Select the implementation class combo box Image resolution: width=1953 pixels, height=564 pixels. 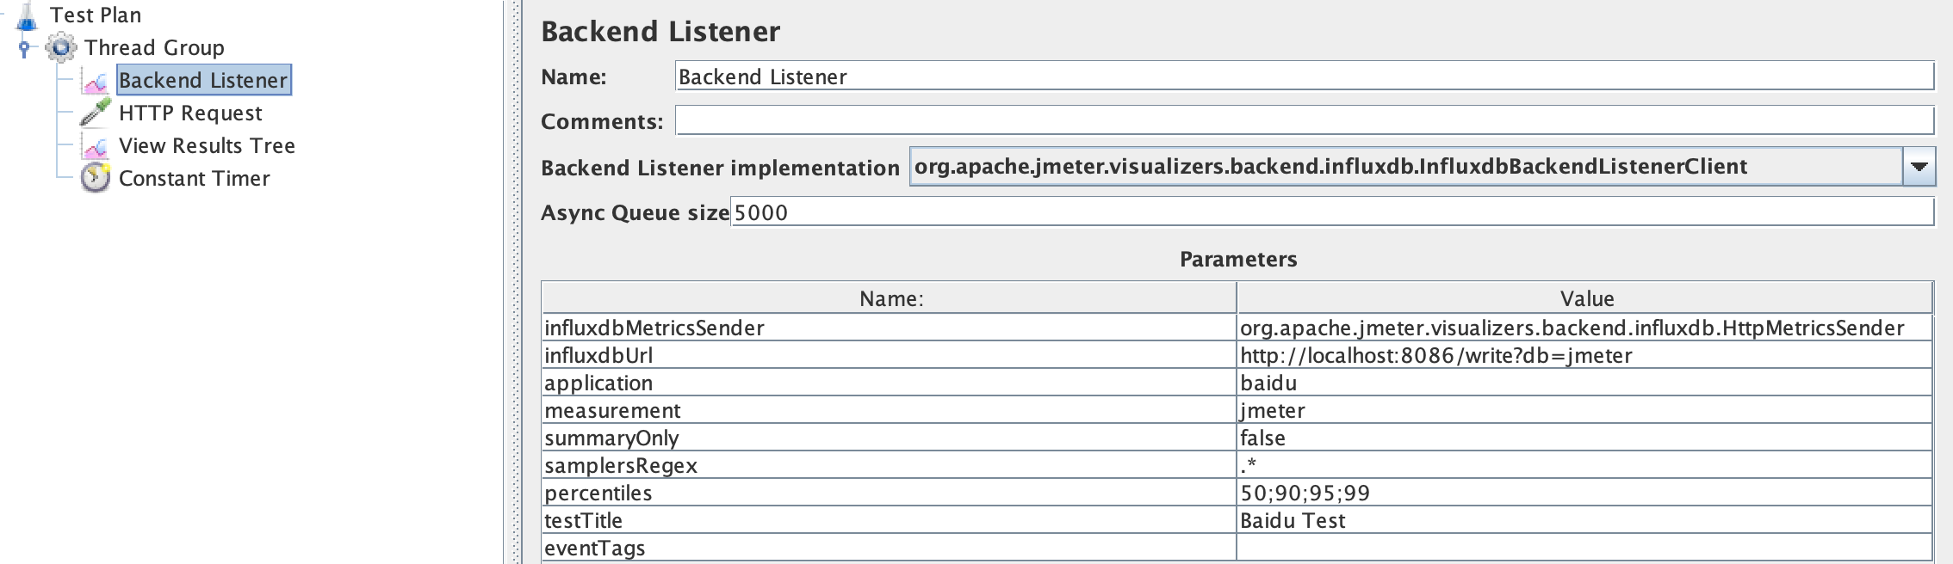1404,167
